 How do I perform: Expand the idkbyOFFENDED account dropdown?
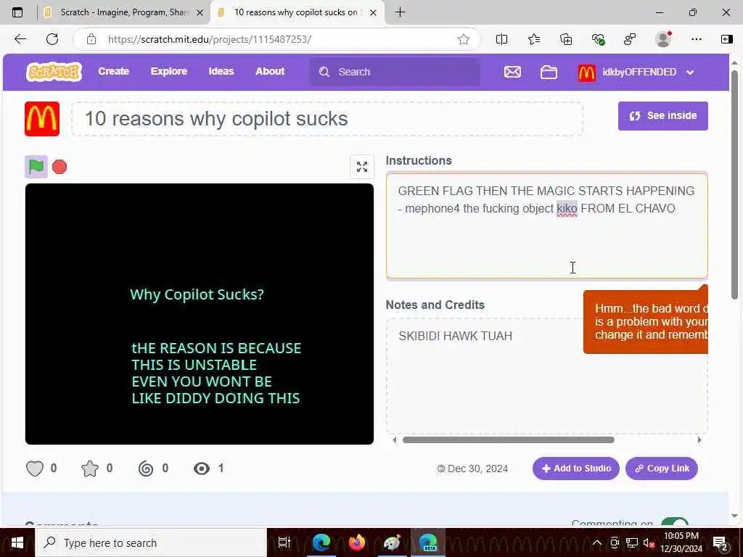click(690, 73)
